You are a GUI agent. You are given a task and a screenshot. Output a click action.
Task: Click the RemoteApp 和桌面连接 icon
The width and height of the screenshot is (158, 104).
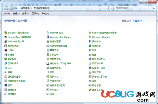coord(6,37)
